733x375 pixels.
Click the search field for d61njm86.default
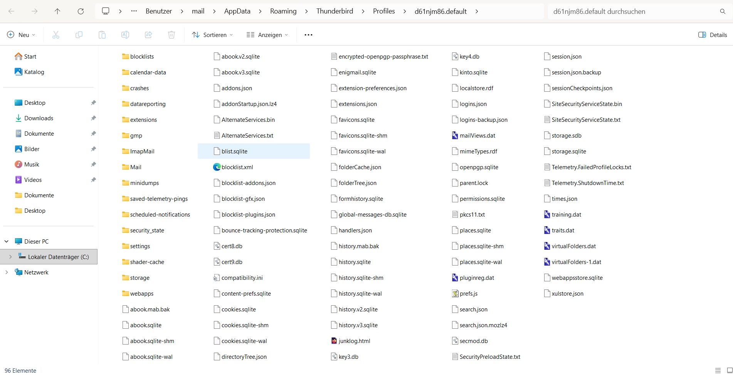coord(632,11)
